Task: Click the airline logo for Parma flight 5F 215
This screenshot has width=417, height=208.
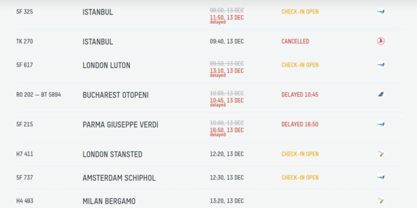Action: [x=381, y=124]
